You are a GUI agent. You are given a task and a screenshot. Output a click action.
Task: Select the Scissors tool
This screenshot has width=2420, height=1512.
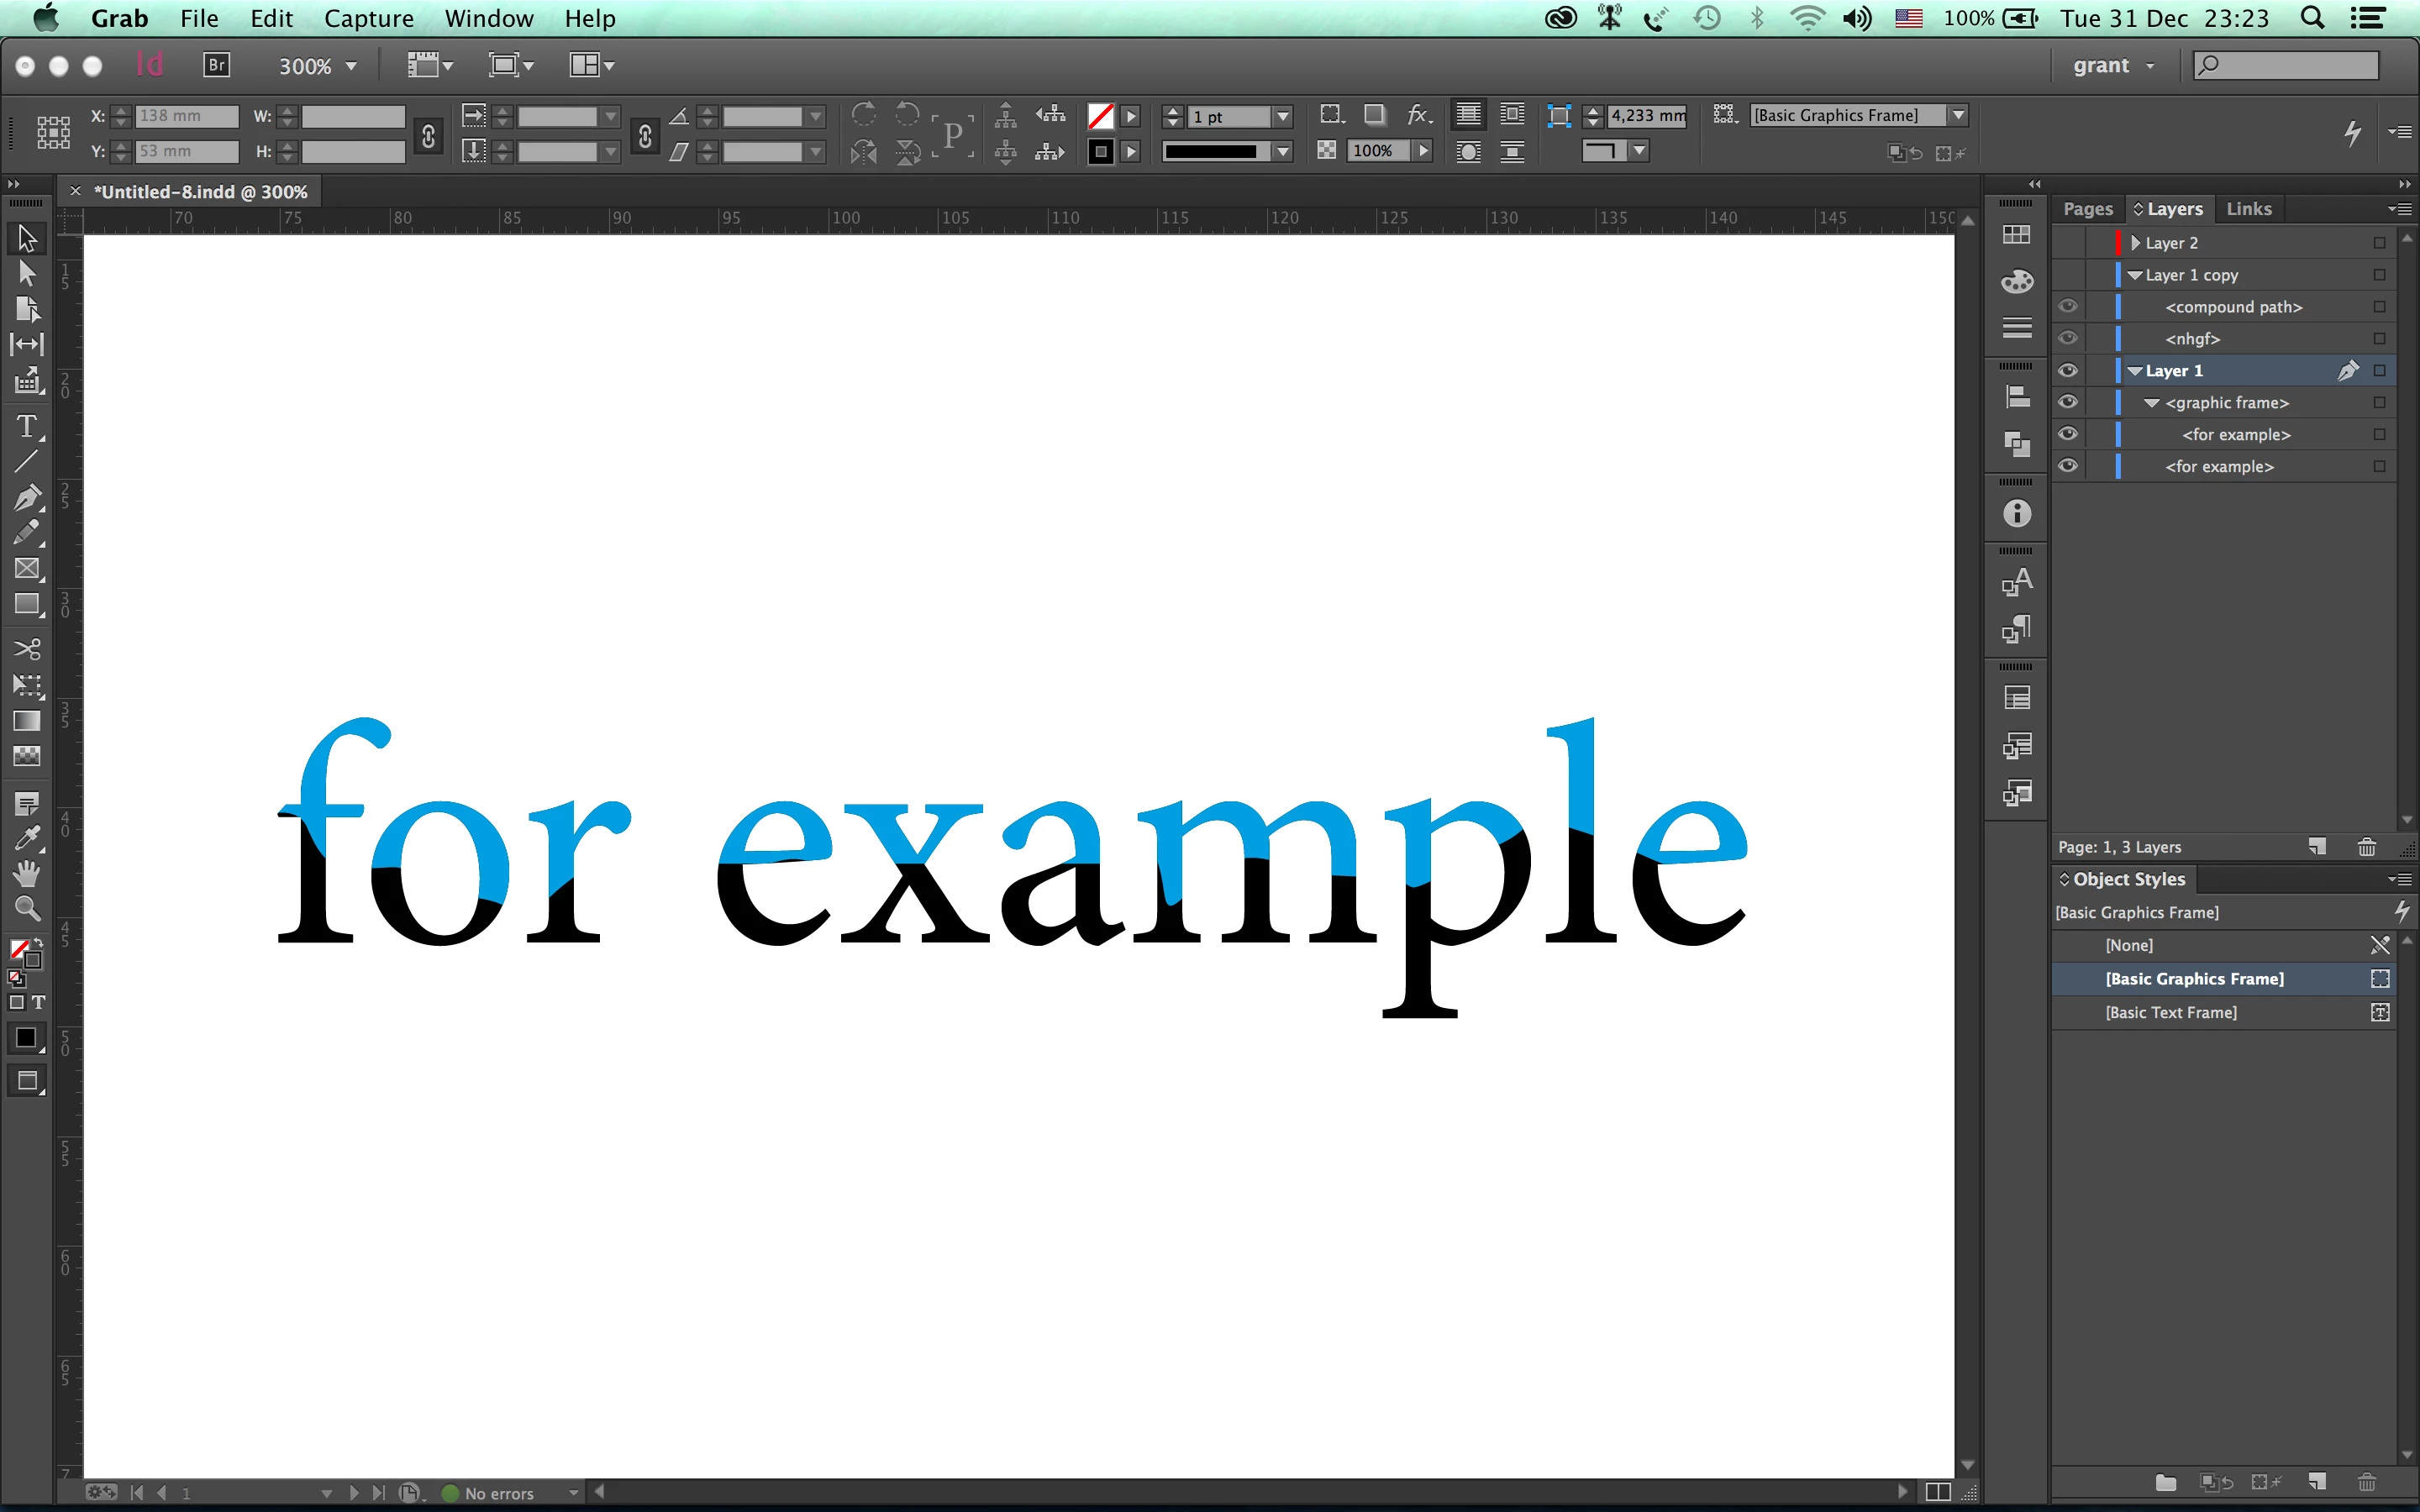pyautogui.click(x=27, y=649)
